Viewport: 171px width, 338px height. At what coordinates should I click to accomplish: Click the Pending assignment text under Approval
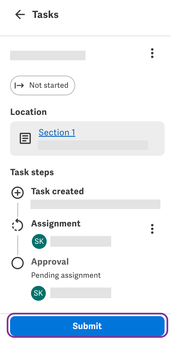tap(66, 275)
